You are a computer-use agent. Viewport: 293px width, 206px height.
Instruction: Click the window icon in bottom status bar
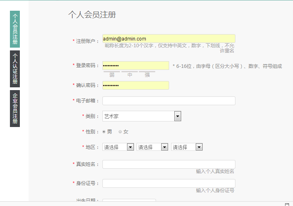click(x=287, y=204)
